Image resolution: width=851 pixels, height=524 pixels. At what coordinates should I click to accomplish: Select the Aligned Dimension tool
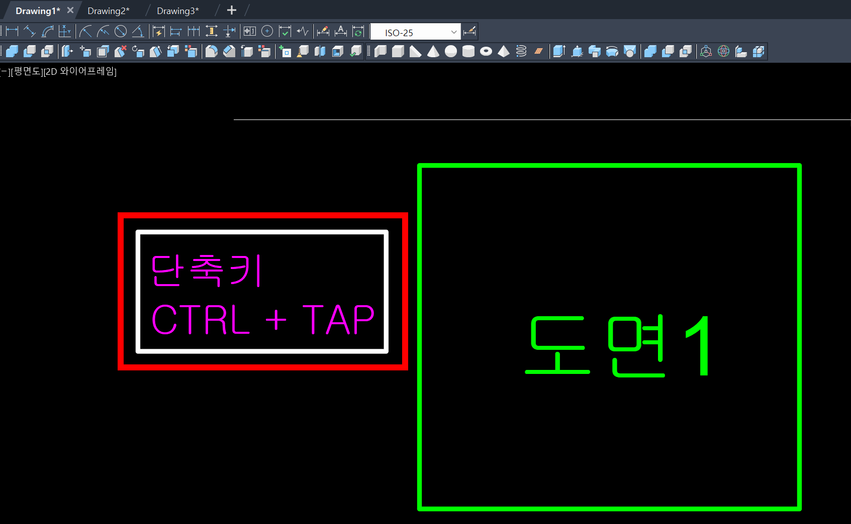click(x=30, y=31)
